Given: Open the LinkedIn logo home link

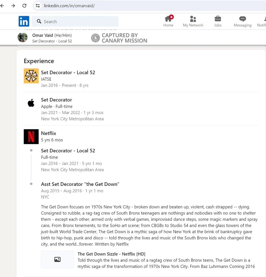Looking at the screenshot, I should click(x=24, y=21).
